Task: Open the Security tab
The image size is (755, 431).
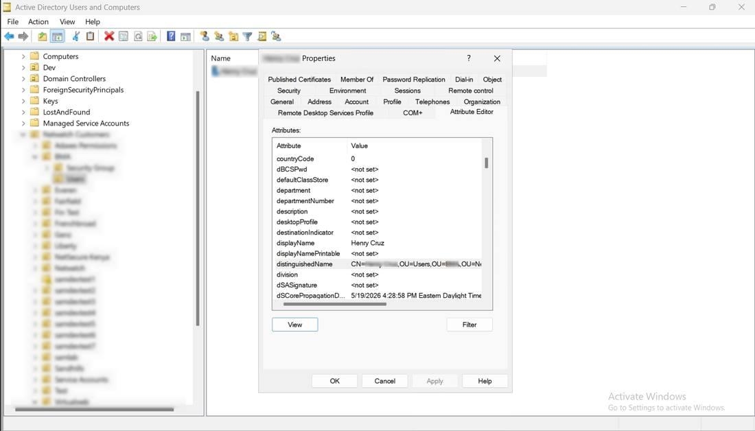Action: coord(289,91)
